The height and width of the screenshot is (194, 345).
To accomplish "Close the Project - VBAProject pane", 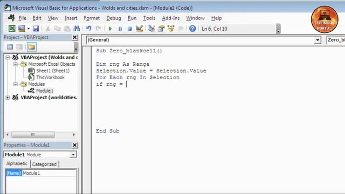I will click(75, 37).
